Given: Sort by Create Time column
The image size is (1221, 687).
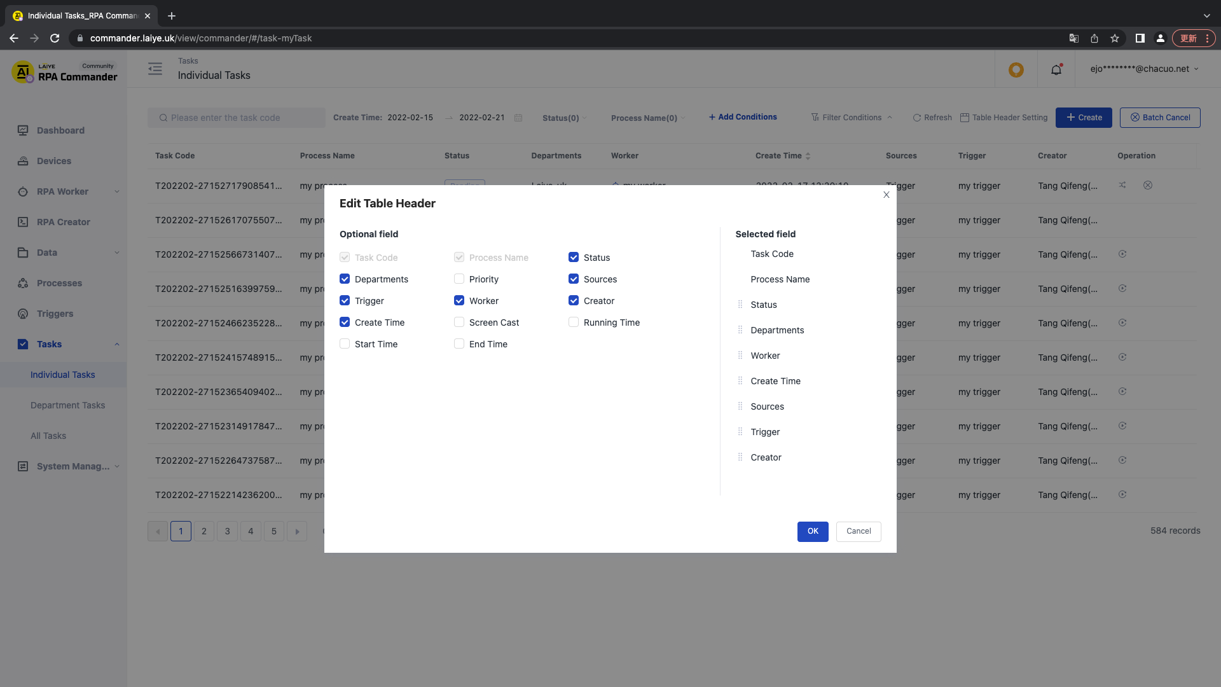Looking at the screenshot, I should coord(808,156).
